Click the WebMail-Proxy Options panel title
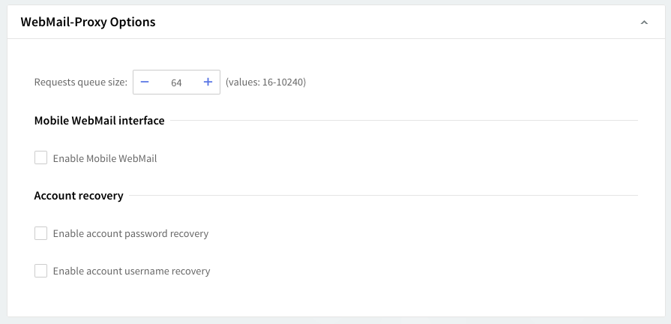This screenshot has width=671, height=324. [88, 22]
